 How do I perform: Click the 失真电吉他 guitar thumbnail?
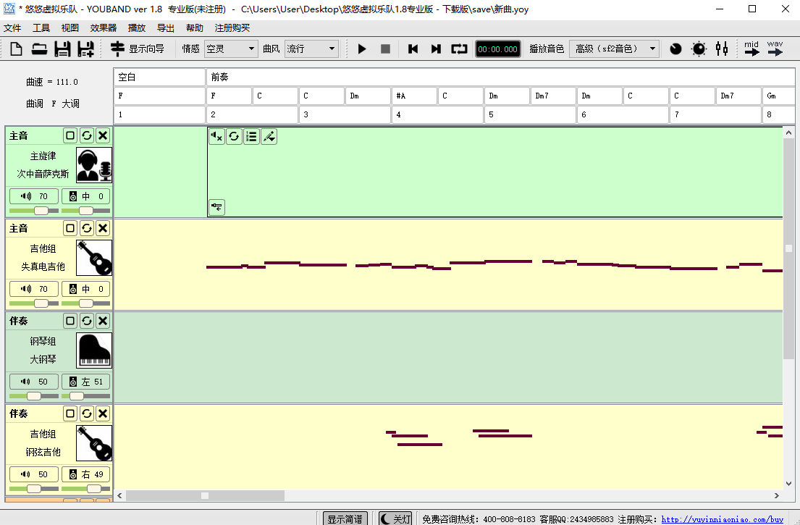click(94, 259)
